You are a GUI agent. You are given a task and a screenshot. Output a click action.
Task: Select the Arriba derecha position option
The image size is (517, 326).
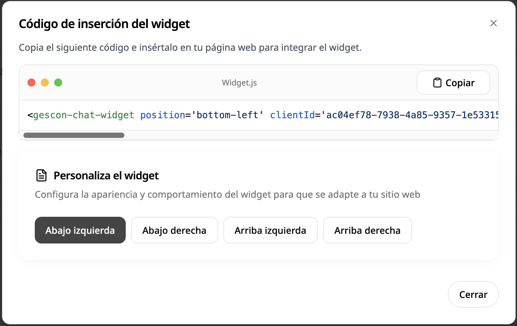tap(367, 230)
